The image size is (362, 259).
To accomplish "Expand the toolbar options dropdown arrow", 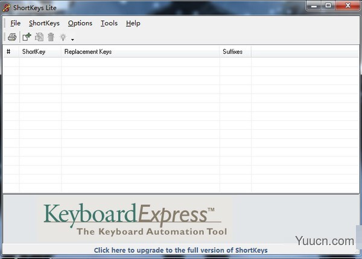I will click(x=72, y=39).
